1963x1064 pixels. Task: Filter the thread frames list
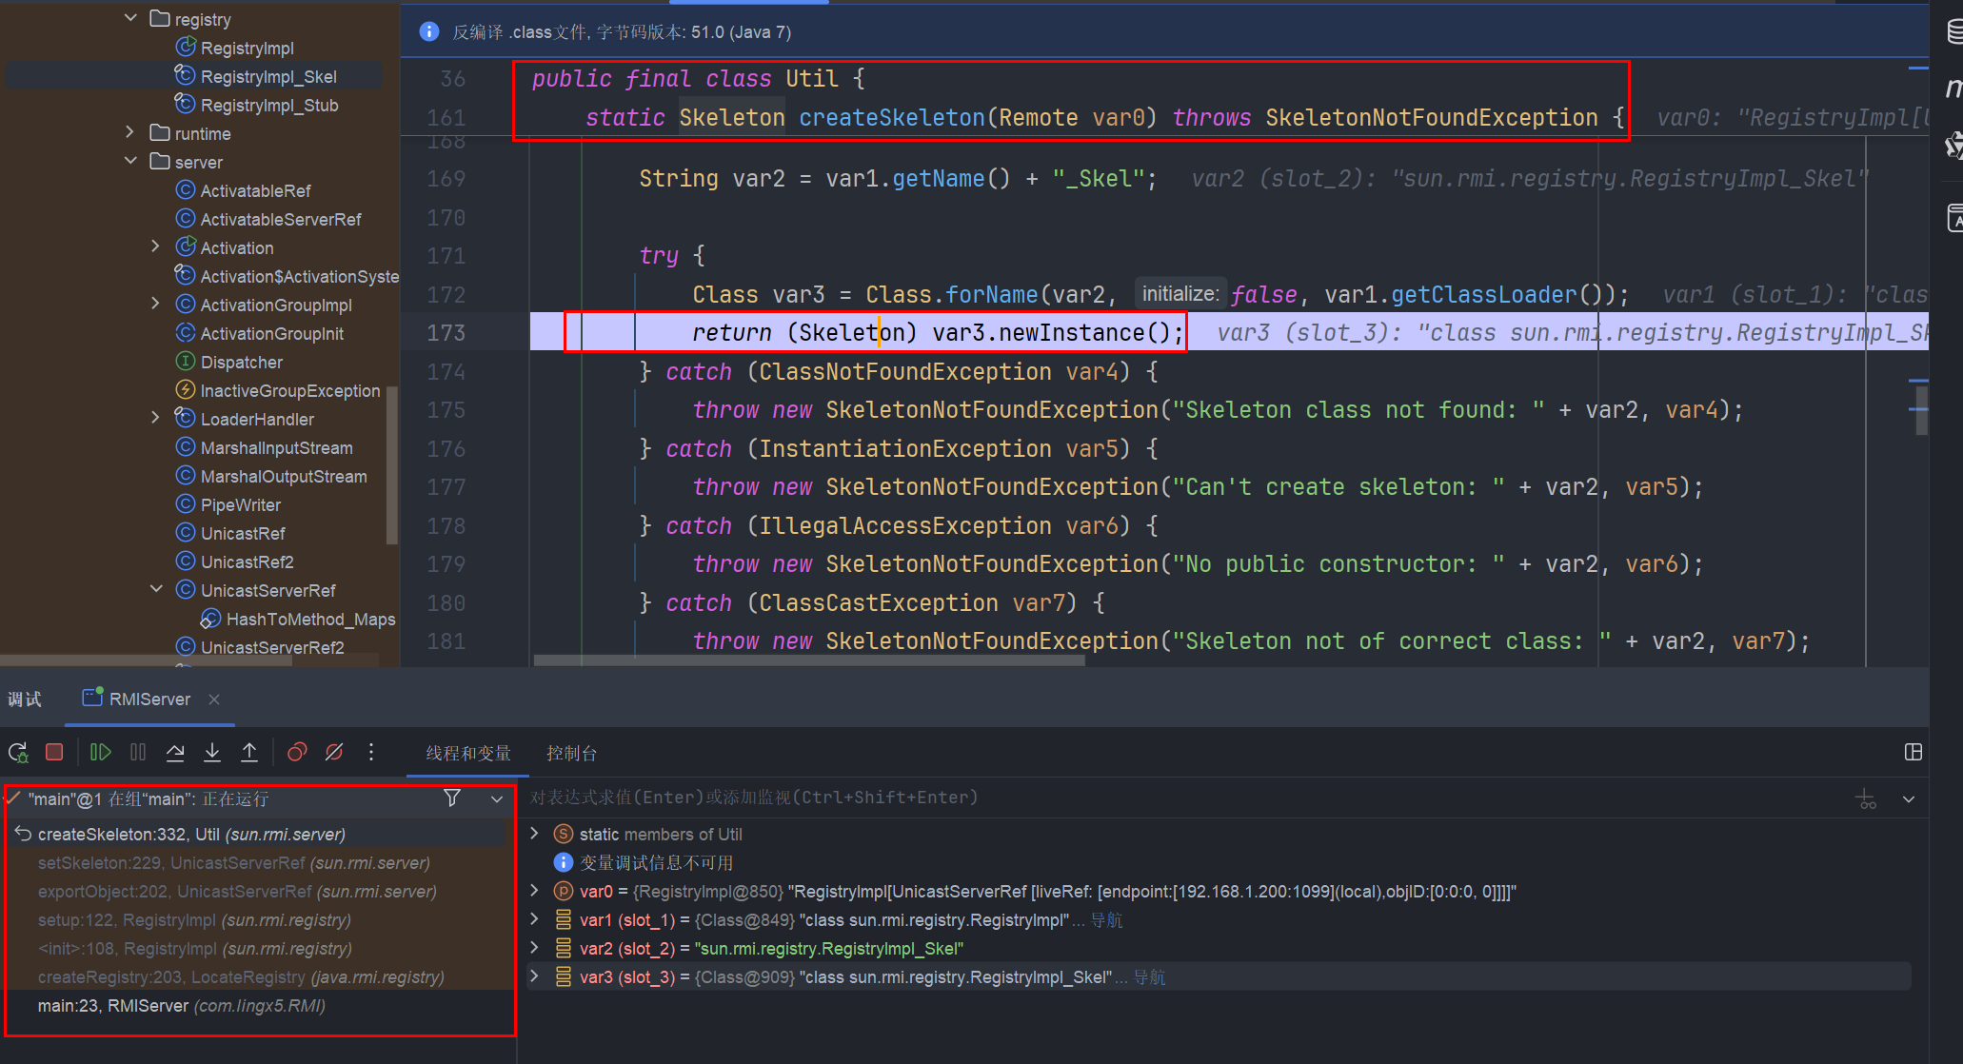click(452, 798)
